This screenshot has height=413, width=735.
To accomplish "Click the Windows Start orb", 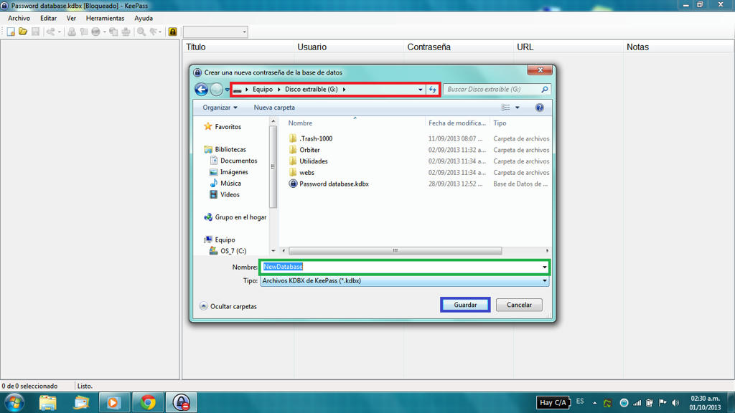I will click(x=14, y=403).
